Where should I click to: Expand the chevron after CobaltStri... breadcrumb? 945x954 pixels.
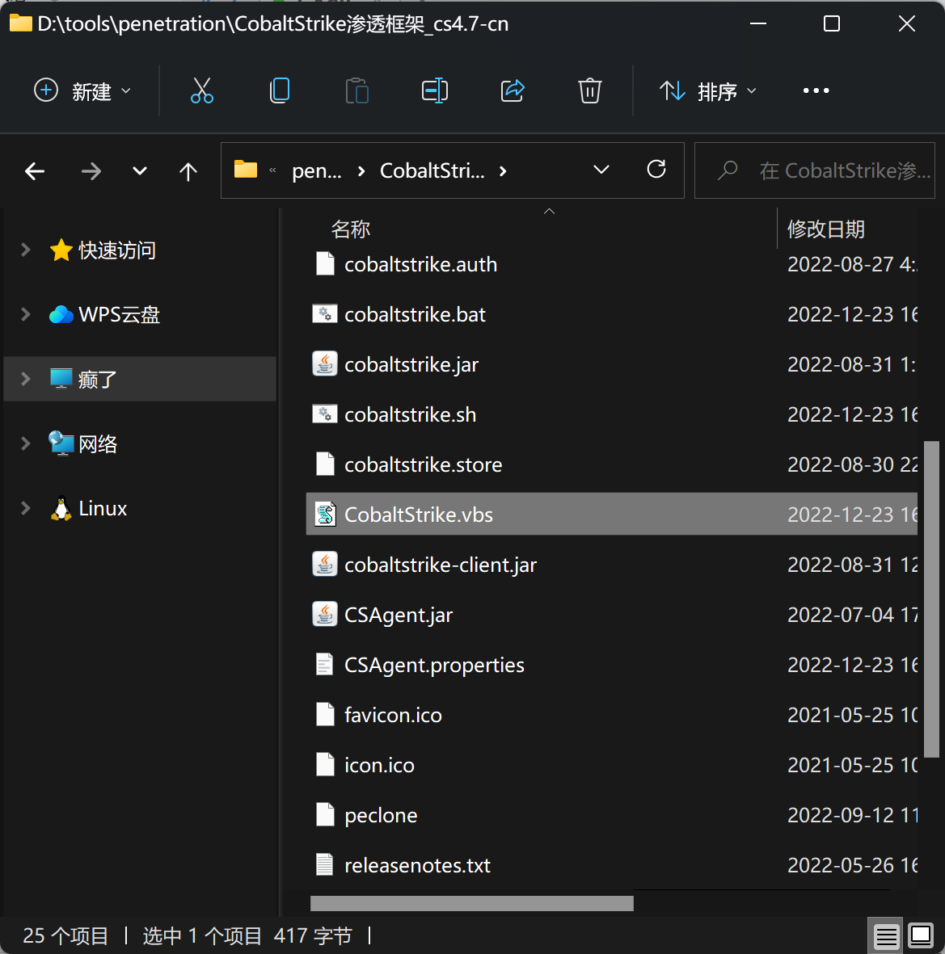[503, 171]
